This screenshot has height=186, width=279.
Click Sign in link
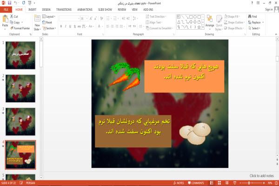pyautogui.click(x=269, y=9)
